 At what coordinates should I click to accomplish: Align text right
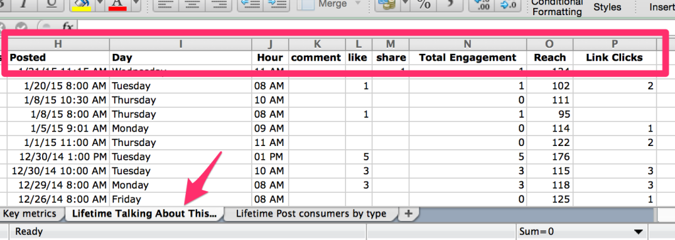tap(219, 5)
